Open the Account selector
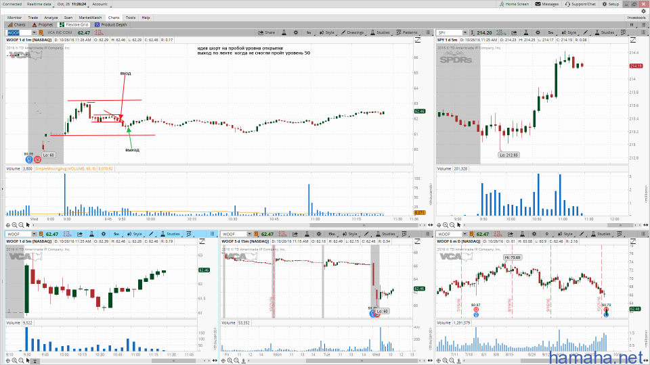The image size is (650, 365). [x=100, y=4]
